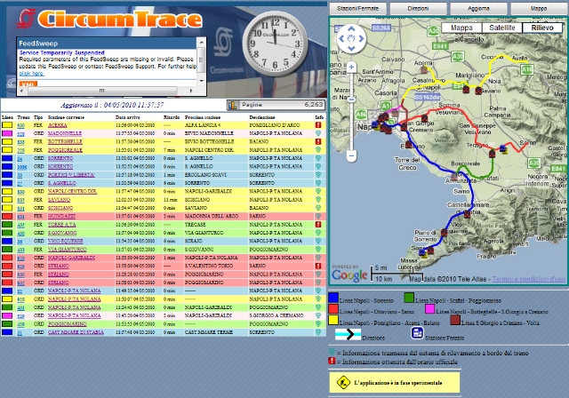Click the Pagine counter icon
The width and height of the screenshot is (569, 398).
[232, 105]
